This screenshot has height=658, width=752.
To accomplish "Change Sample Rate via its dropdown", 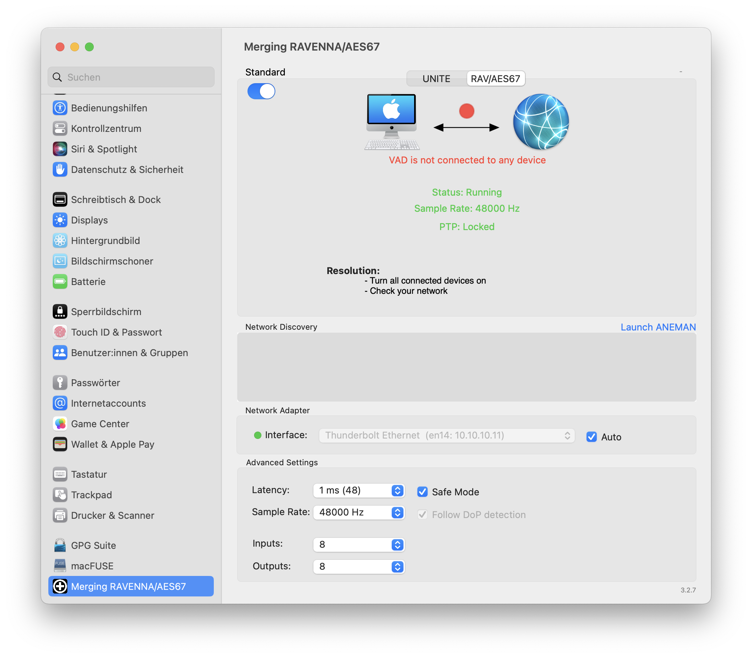I will pos(397,513).
